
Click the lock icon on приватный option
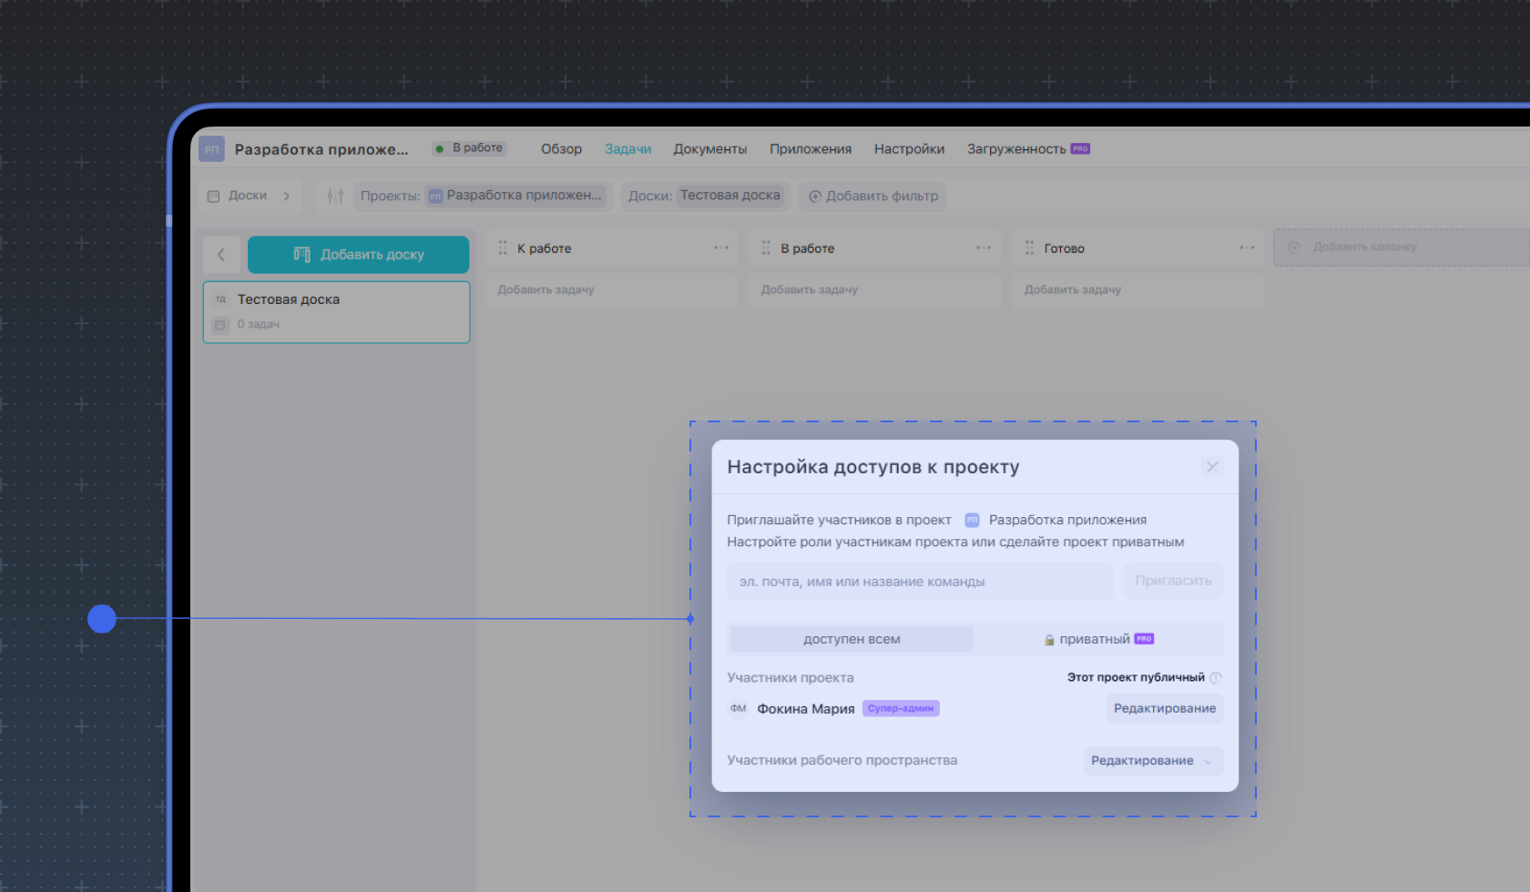(x=1049, y=639)
